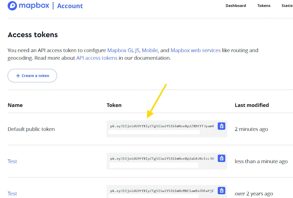The height and width of the screenshot is (198, 293).
Task: Click the "less than a minute ago" timestamp
Action: pyautogui.click(x=261, y=161)
